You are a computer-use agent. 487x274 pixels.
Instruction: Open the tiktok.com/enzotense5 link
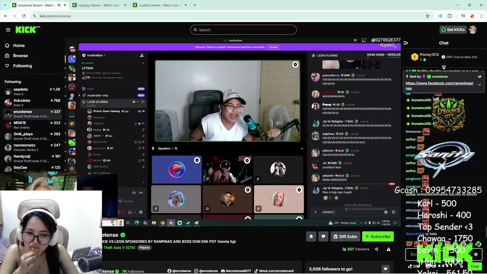point(274,271)
